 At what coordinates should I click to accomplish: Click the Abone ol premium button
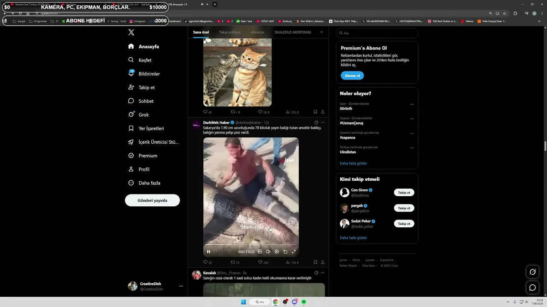352,75
